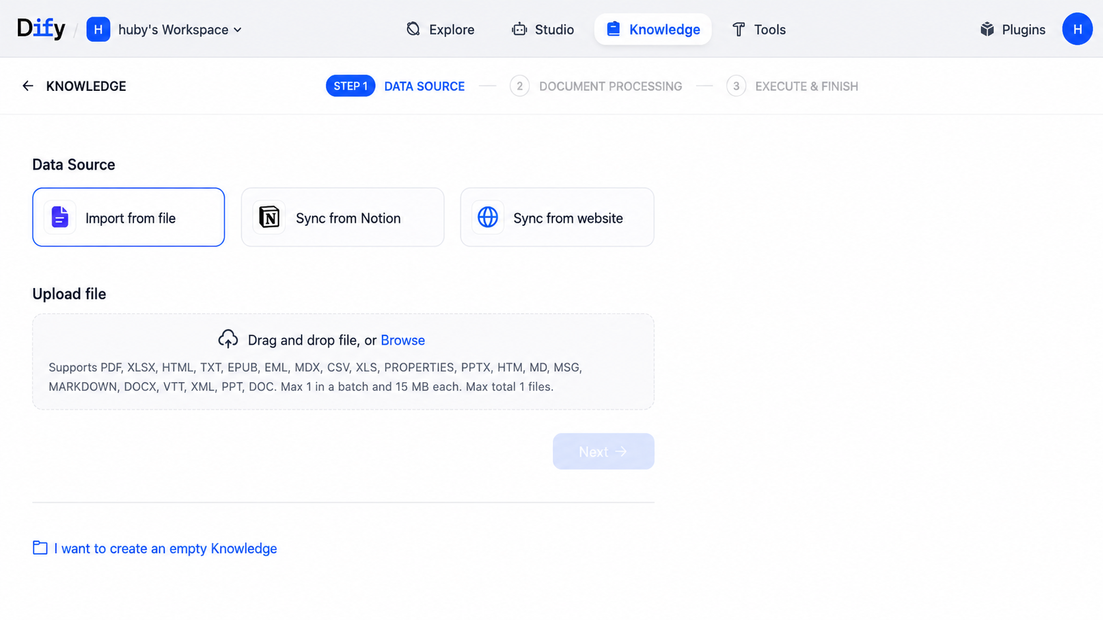The height and width of the screenshot is (620, 1103).
Task: Open the Explore tab
Action: pos(440,29)
